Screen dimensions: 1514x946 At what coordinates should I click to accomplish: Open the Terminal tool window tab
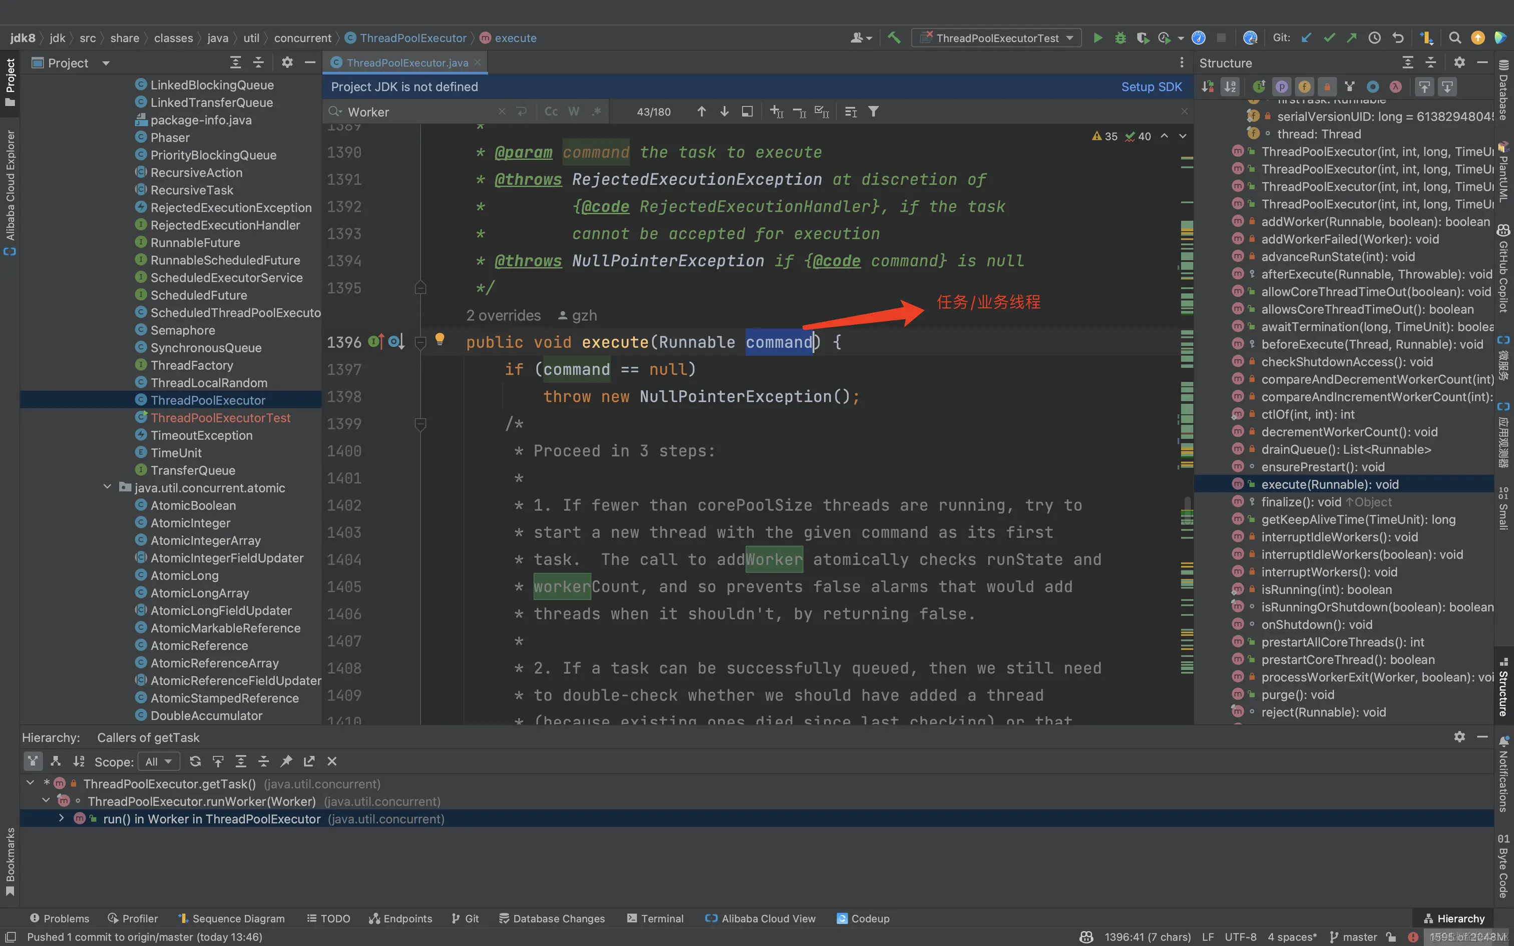click(655, 918)
